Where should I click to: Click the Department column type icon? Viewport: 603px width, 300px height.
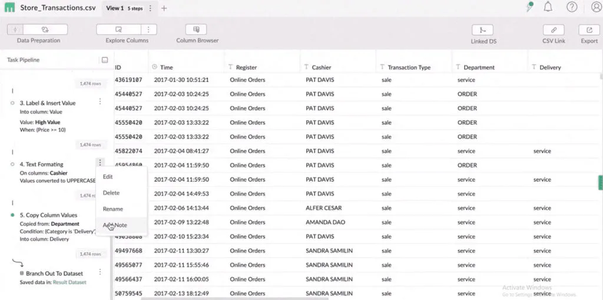coord(458,67)
